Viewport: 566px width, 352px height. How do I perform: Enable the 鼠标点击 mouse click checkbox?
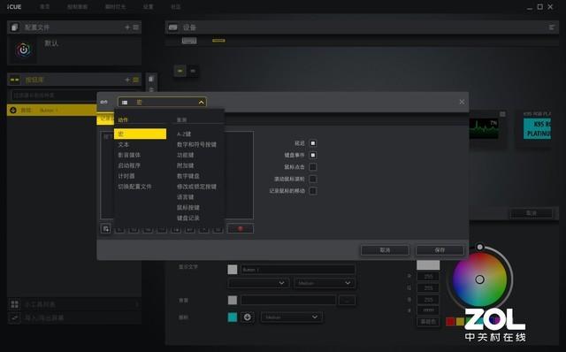pyautogui.click(x=313, y=167)
